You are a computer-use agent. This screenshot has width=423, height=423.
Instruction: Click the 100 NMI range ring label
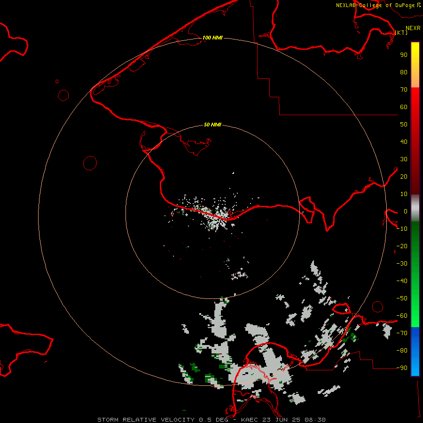tap(212, 38)
